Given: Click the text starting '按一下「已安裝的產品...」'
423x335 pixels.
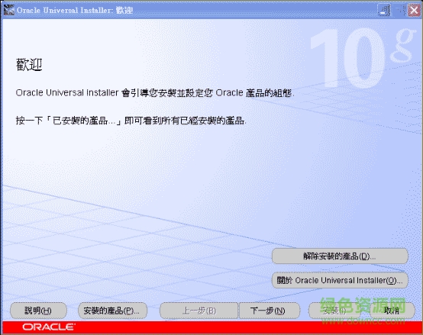Looking at the screenshot, I should (131, 121).
